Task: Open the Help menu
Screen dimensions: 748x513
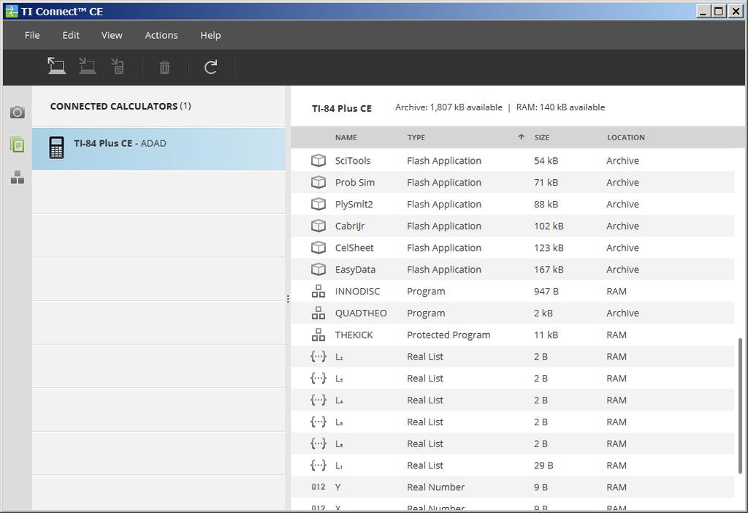Action: point(210,35)
